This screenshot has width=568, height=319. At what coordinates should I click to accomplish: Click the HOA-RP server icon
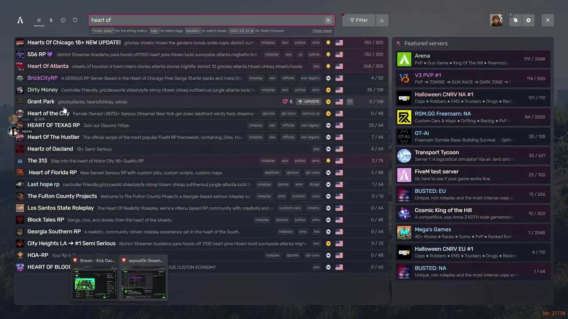click(20, 255)
